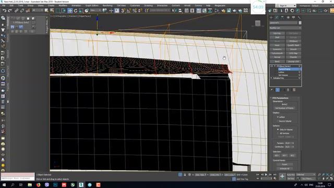Open the Select by Name dialog
Screen dimensions: 334x188
(x=52, y=10)
